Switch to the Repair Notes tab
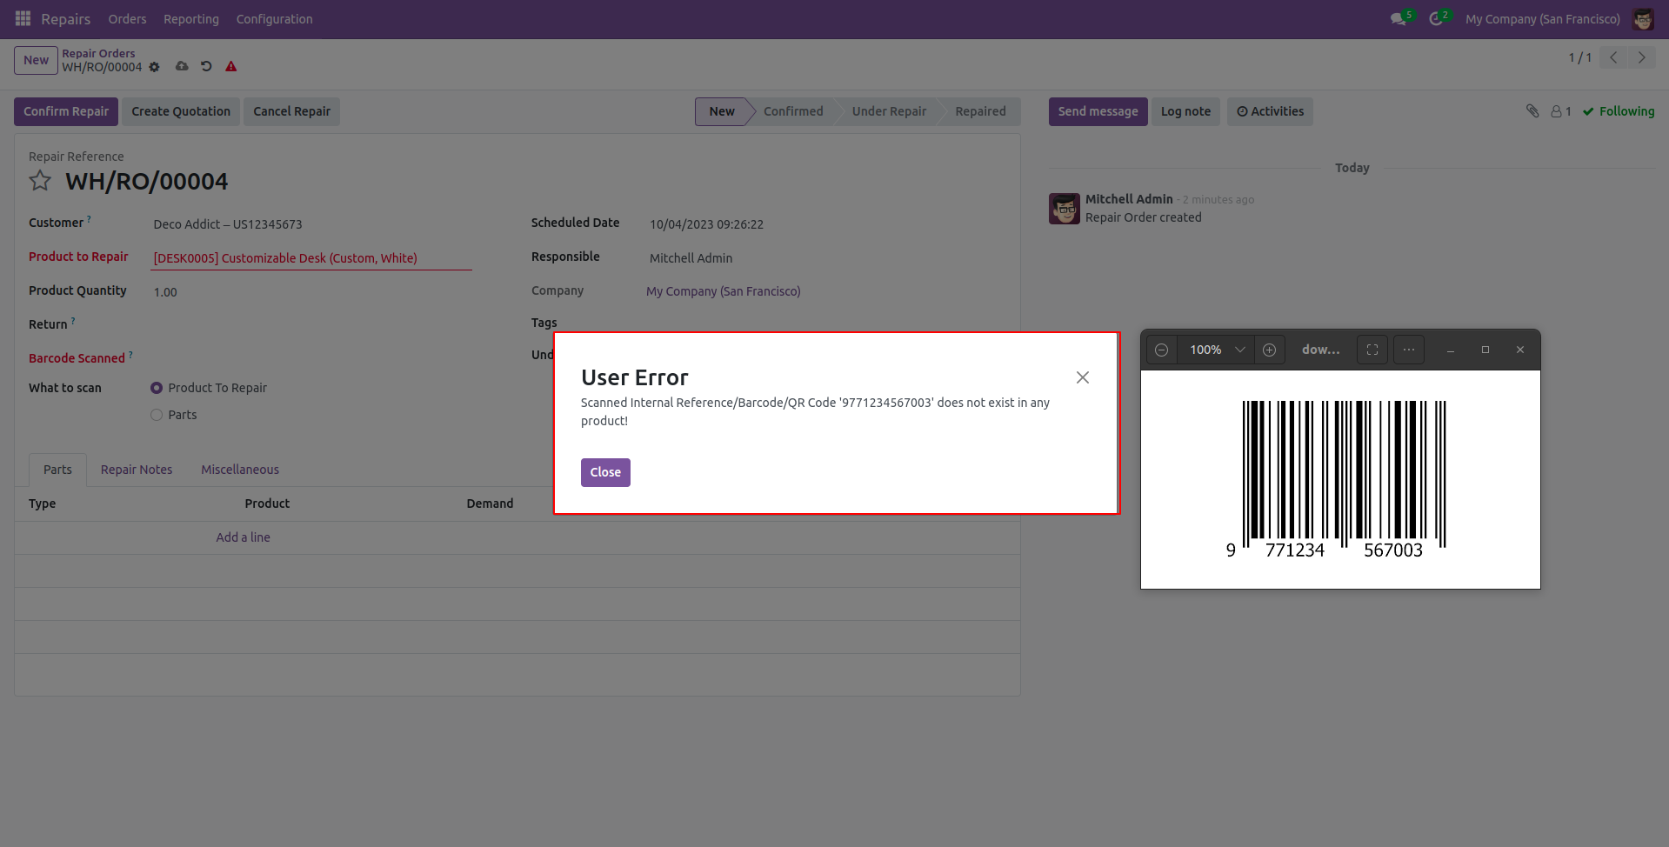Screen dimensions: 1669x847 (x=137, y=470)
